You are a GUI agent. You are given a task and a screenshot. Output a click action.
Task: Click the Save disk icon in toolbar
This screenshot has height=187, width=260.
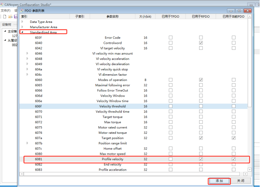pyautogui.click(x=15, y=16)
